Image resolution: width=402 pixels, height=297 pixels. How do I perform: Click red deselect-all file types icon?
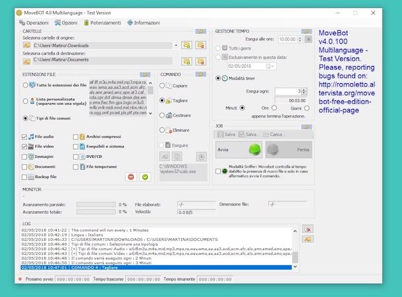pyautogui.click(x=131, y=177)
